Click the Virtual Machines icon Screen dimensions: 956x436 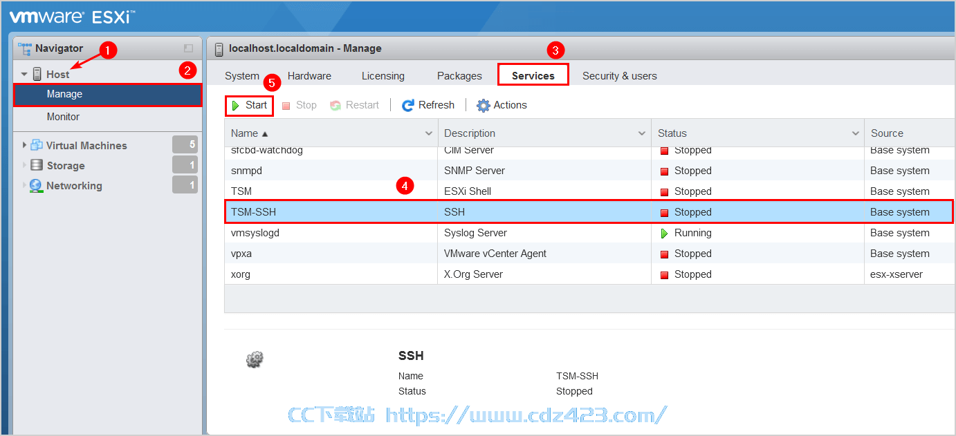(x=37, y=145)
